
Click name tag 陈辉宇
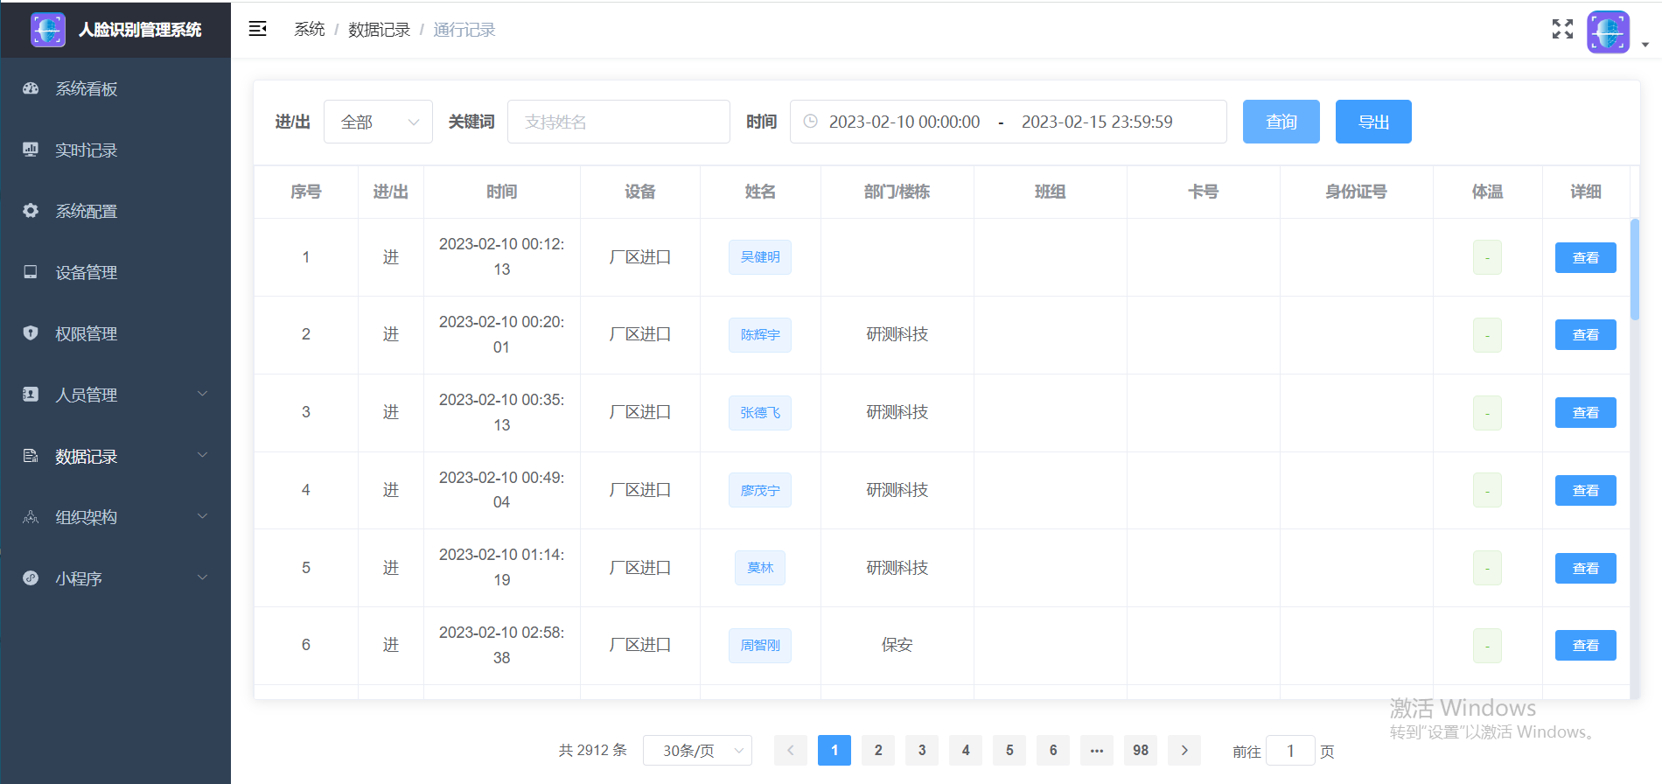click(760, 335)
